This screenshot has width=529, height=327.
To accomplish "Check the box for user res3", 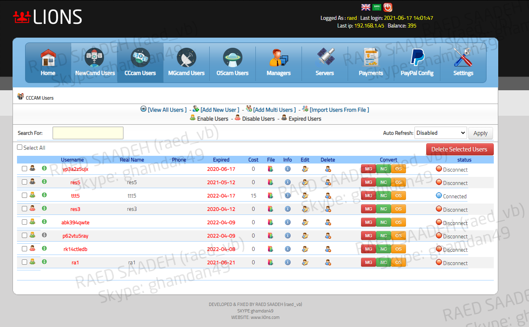I will point(25,209).
